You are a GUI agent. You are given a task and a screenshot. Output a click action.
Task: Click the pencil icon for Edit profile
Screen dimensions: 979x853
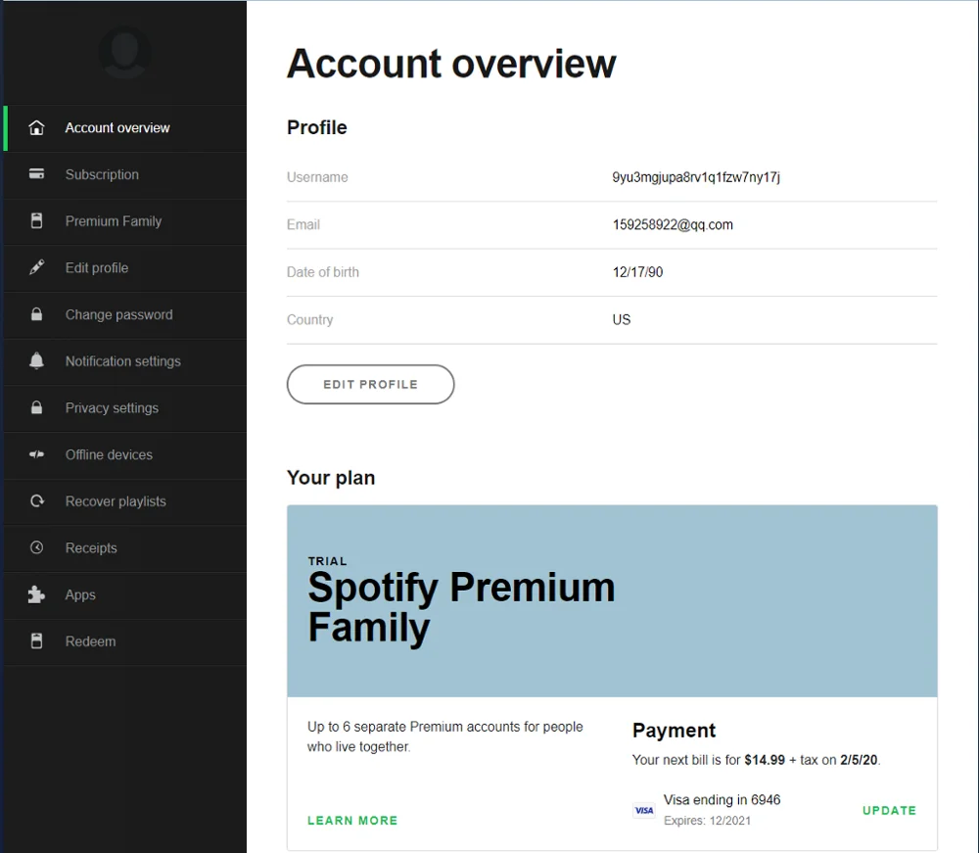[x=37, y=267]
